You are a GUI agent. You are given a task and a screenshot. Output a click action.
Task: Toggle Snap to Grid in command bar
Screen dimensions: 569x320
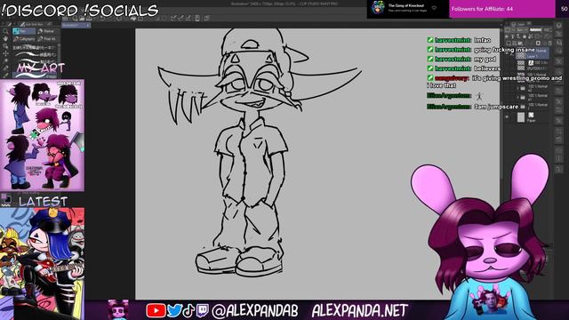tap(188, 18)
